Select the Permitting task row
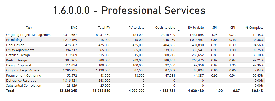 (x=135, y=40)
